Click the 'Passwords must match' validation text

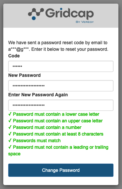(x=37, y=141)
